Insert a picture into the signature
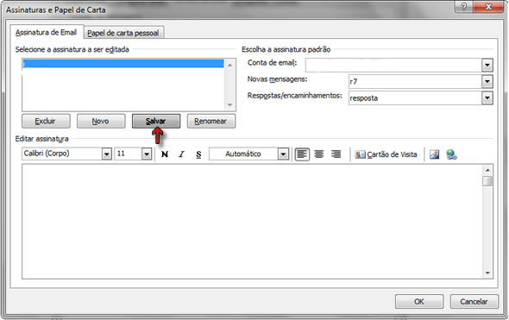509x320 pixels. click(434, 154)
